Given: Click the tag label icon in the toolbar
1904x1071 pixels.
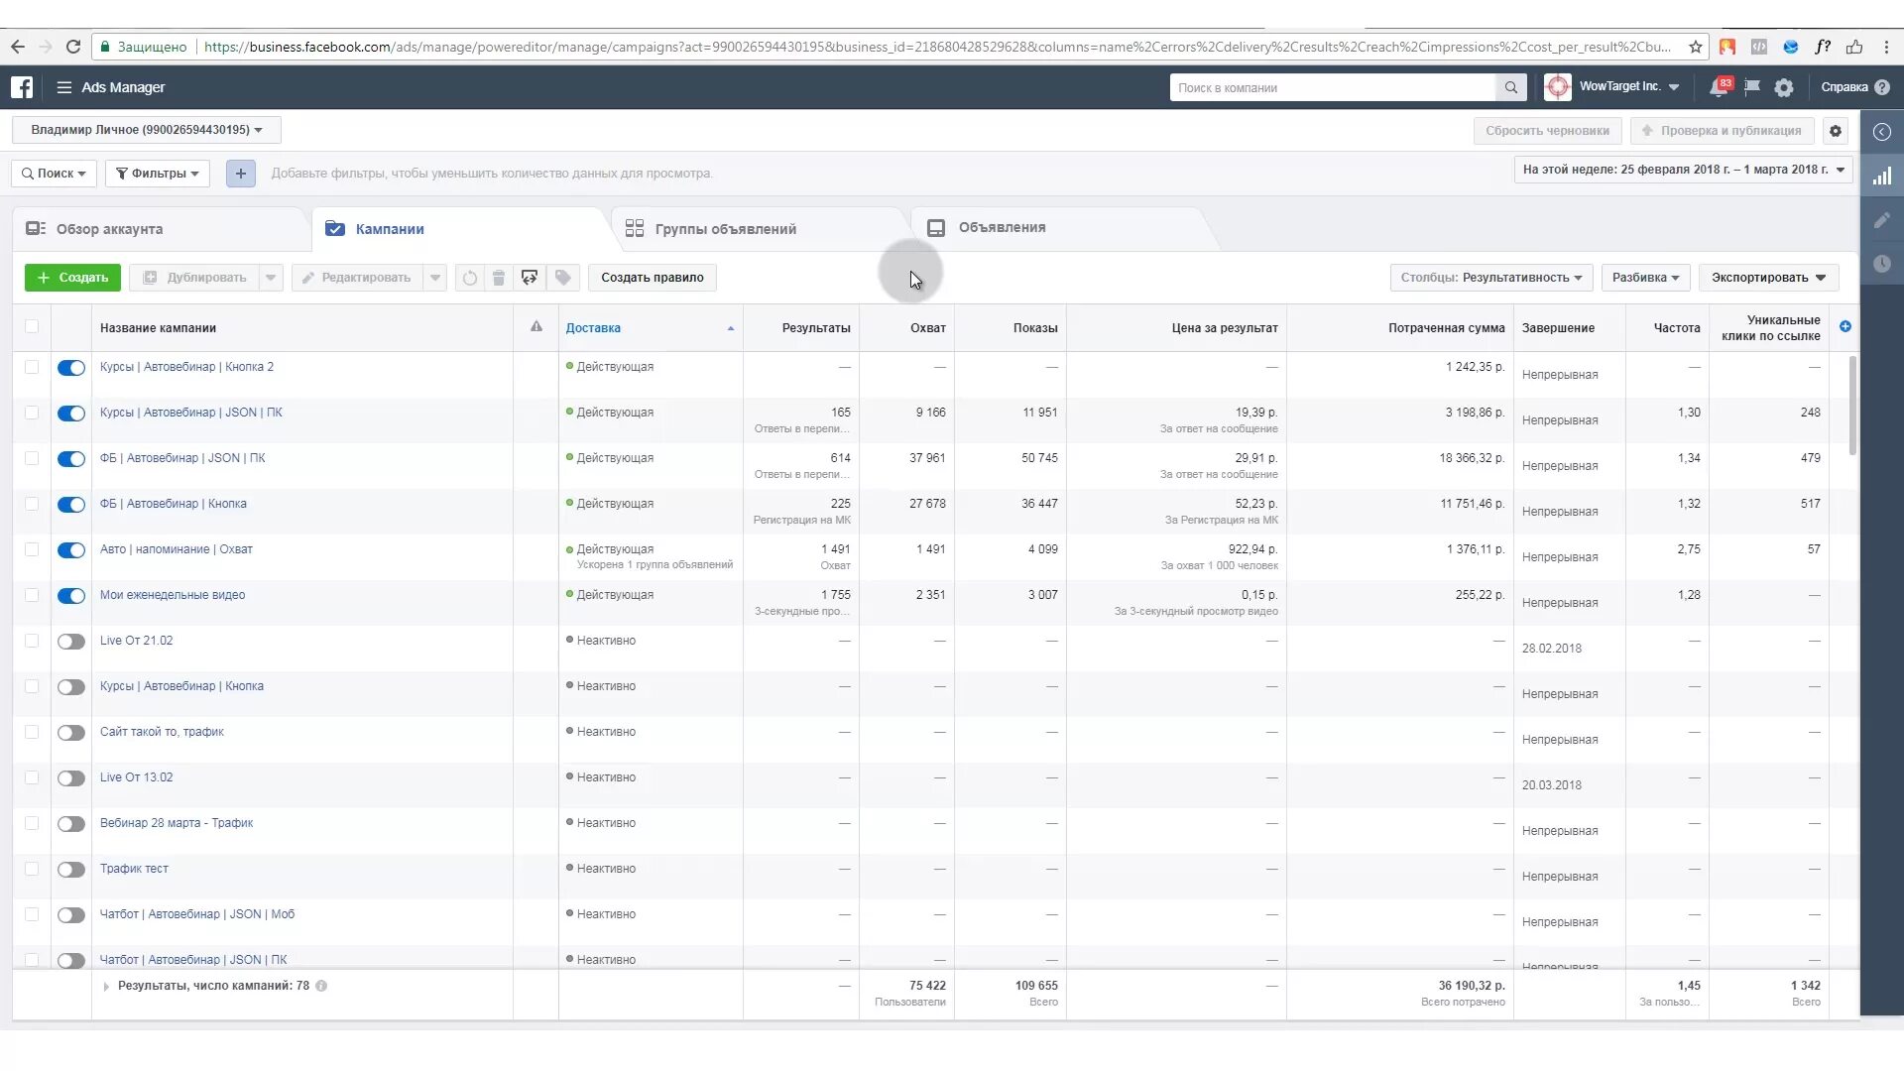Looking at the screenshot, I should click(x=563, y=278).
